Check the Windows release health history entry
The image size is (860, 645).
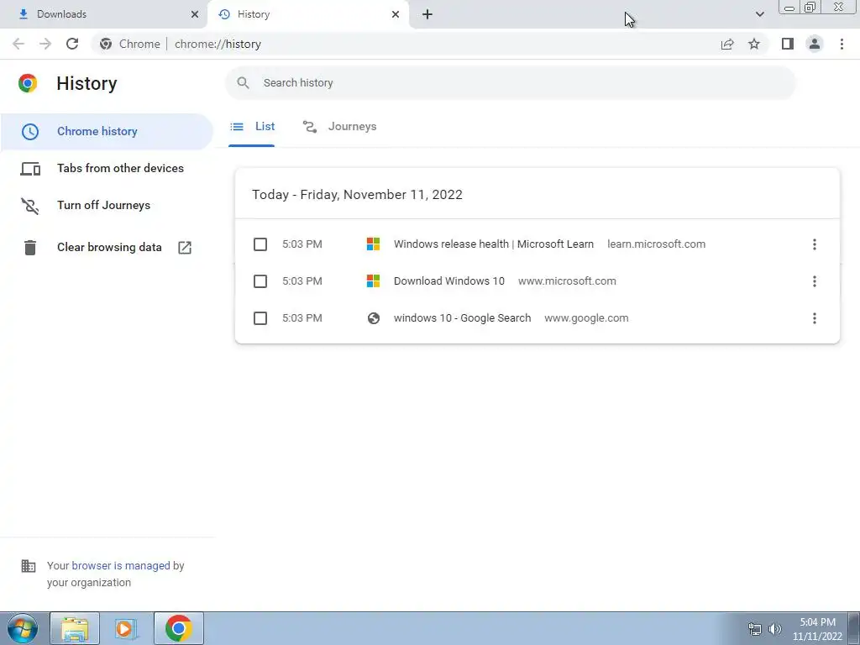pos(260,244)
